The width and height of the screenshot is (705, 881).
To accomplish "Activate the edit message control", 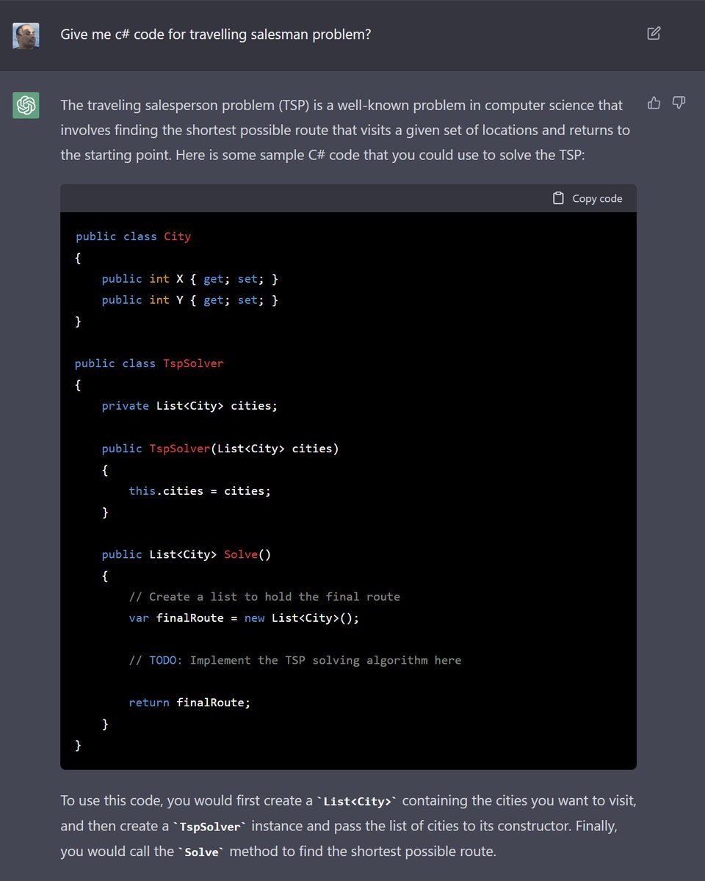I will click(x=654, y=33).
